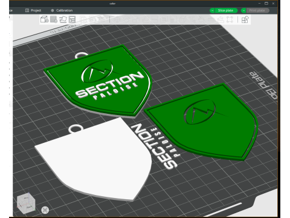
Task: Click the Add plate grid icon
Action: 54,19
